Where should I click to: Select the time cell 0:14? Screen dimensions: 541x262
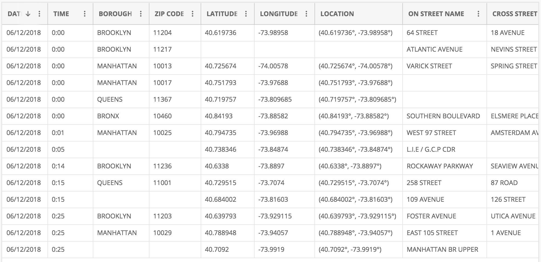click(x=58, y=166)
